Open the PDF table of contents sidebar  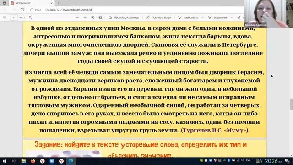pyautogui.click(x=5, y=17)
